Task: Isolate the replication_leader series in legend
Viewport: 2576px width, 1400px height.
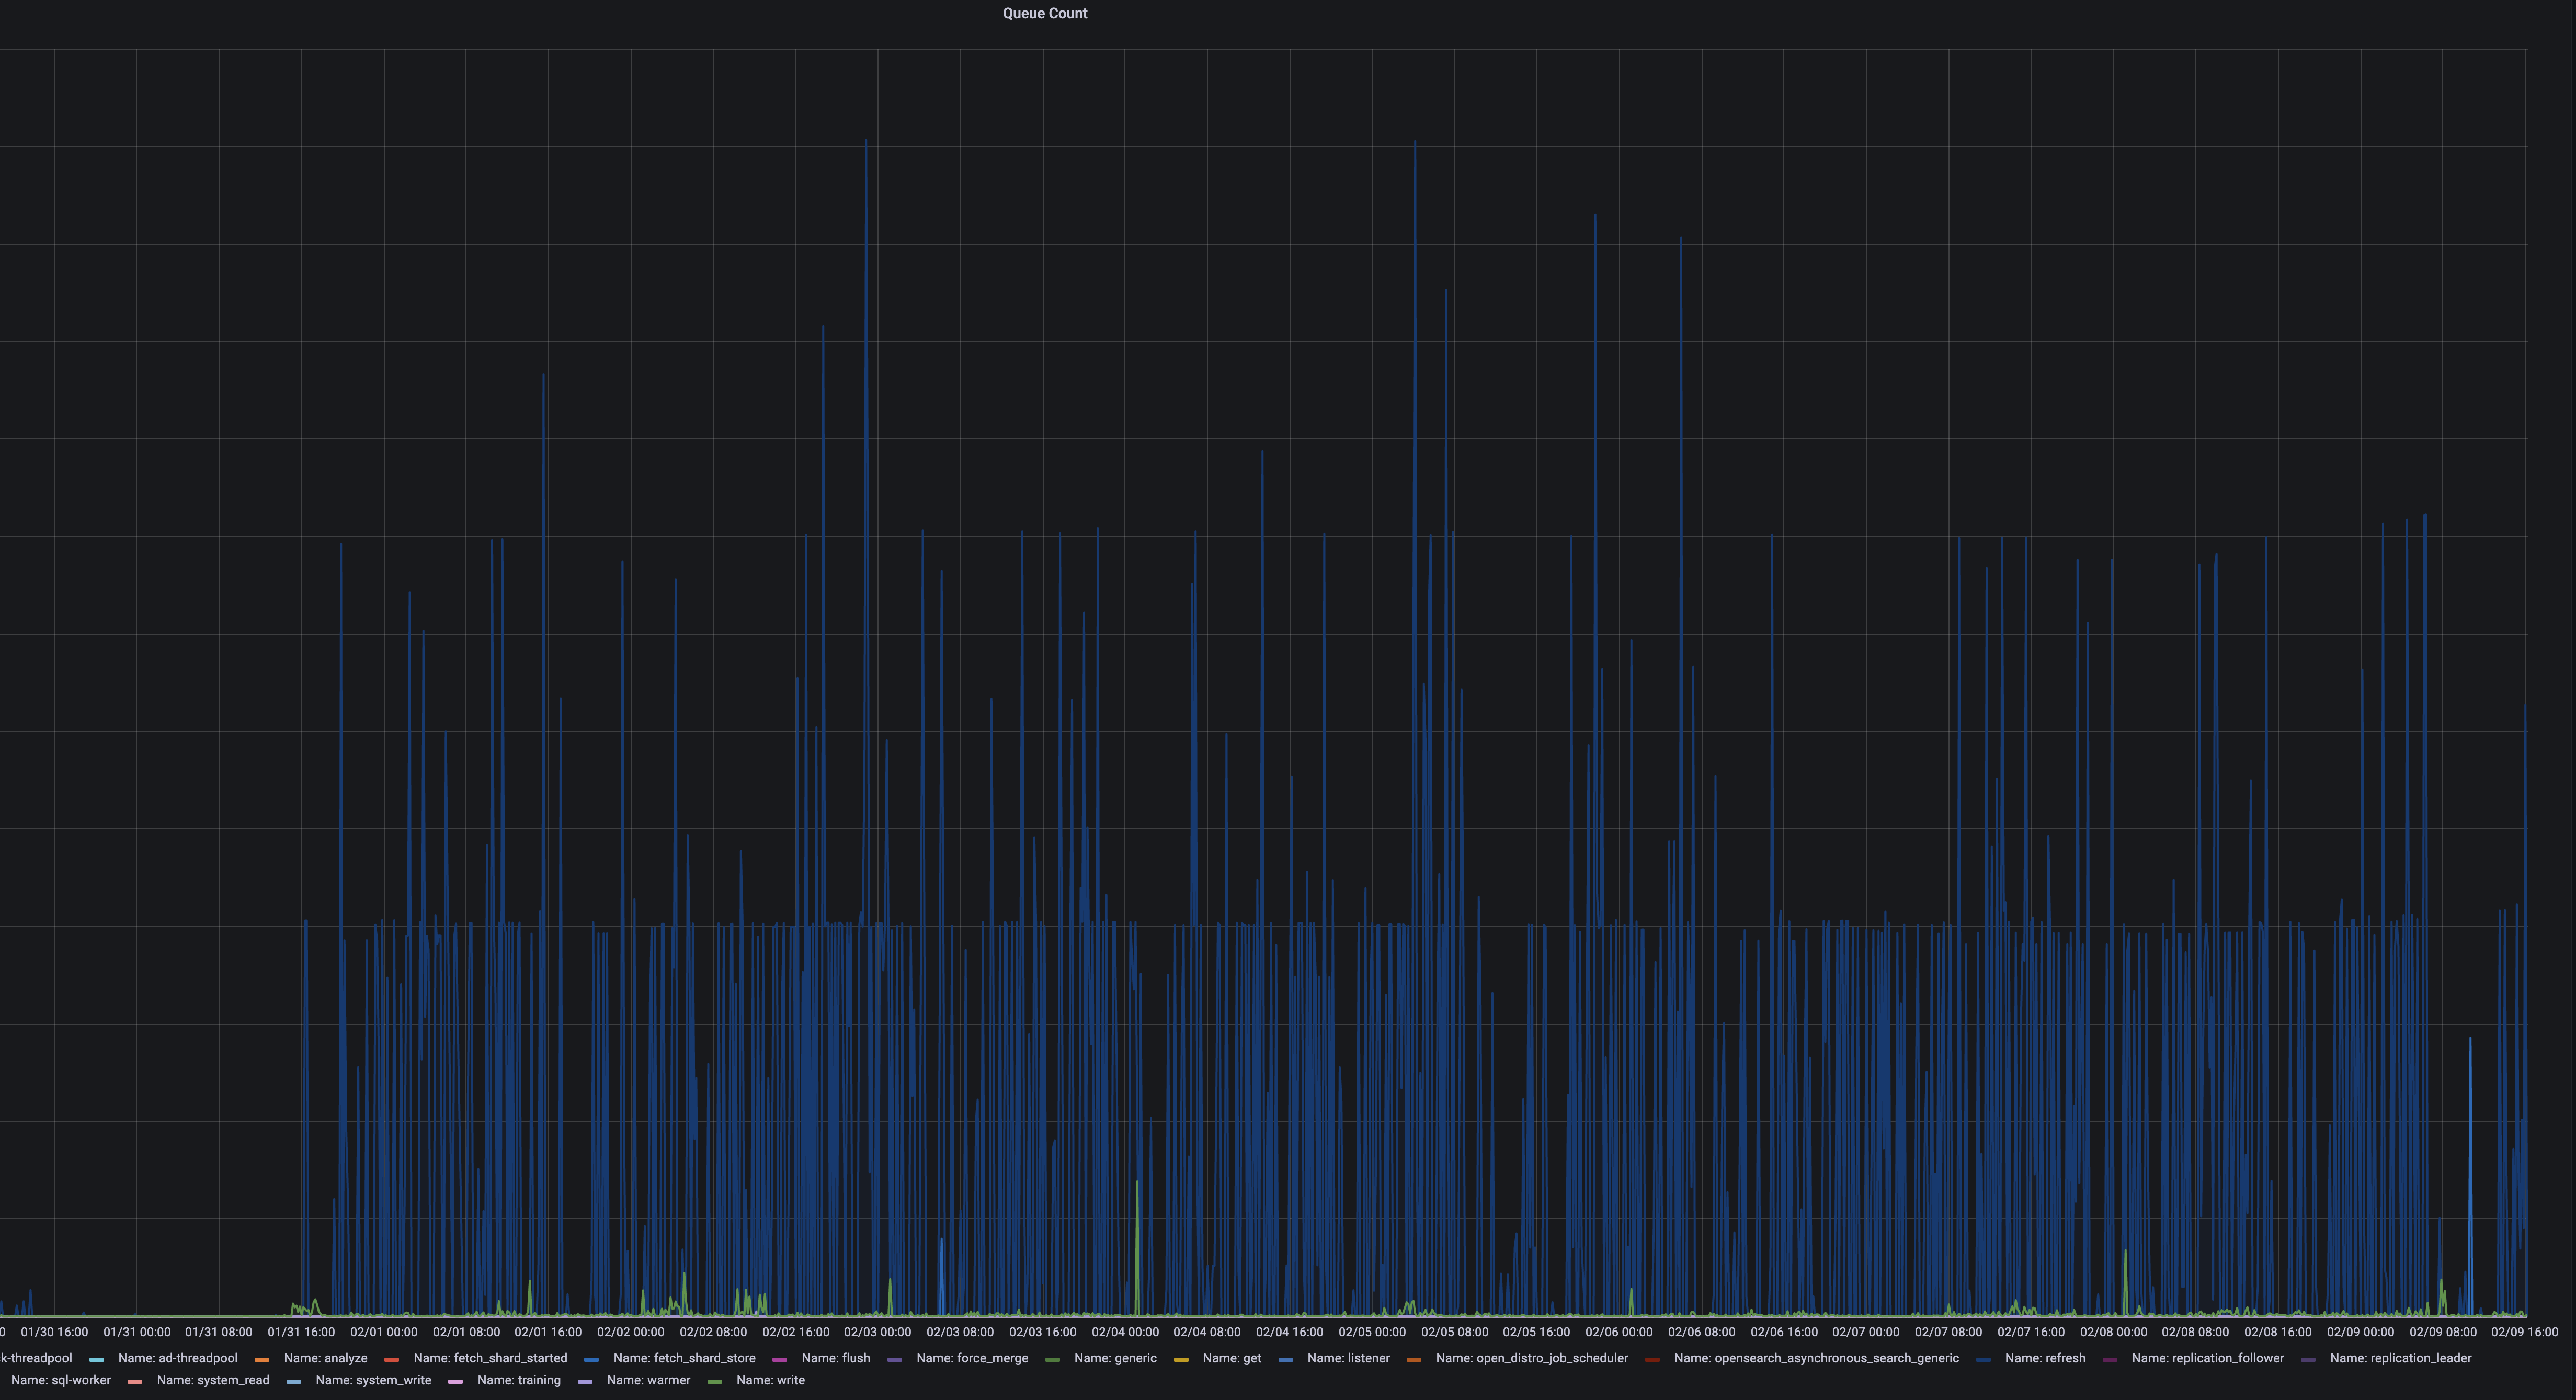Action: 2402,1358
